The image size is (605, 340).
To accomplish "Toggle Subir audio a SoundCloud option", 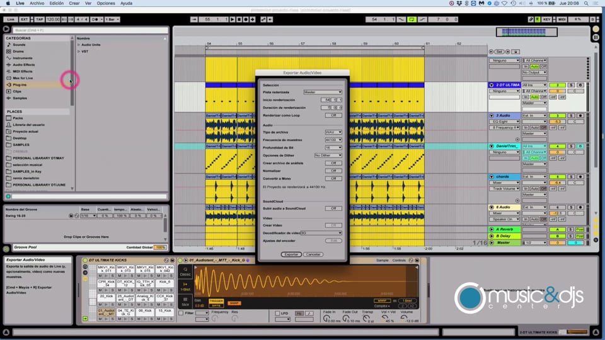I will (333, 208).
